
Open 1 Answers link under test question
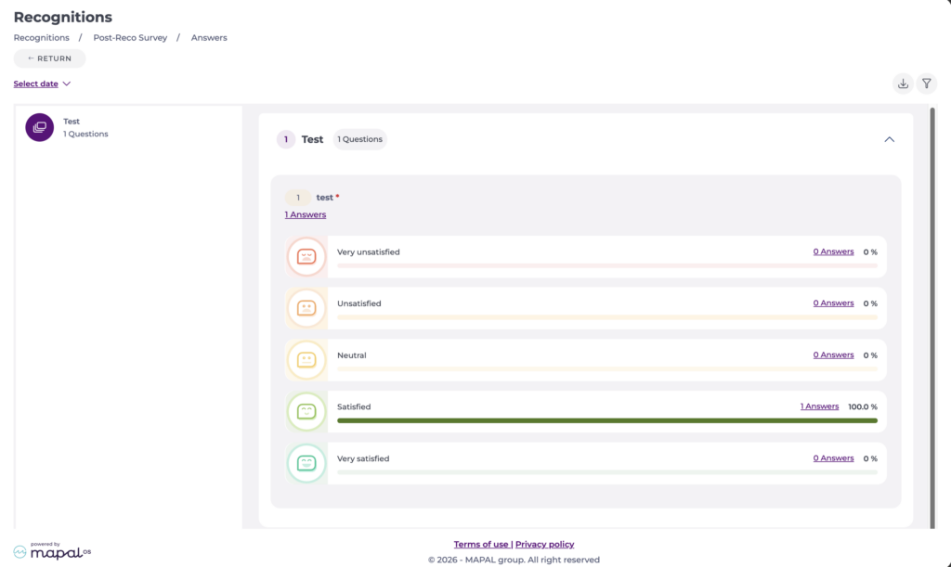(x=305, y=214)
